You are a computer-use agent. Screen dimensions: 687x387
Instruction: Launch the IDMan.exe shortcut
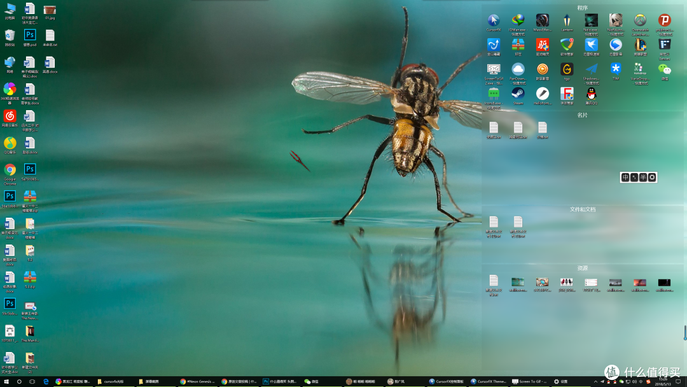click(518, 20)
